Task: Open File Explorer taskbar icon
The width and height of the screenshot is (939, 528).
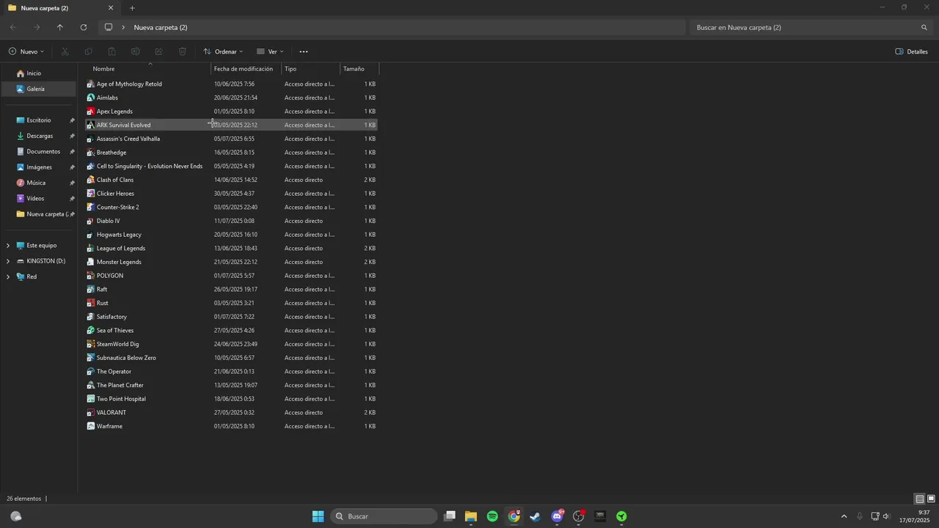Action: click(471, 516)
